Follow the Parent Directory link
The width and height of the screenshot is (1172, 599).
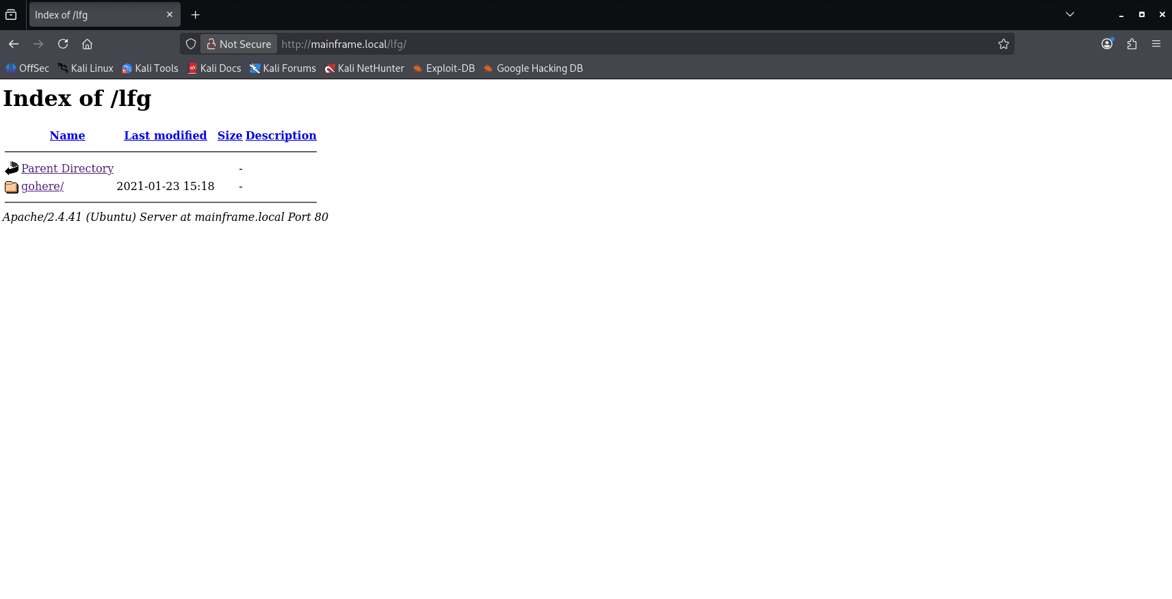[67, 168]
